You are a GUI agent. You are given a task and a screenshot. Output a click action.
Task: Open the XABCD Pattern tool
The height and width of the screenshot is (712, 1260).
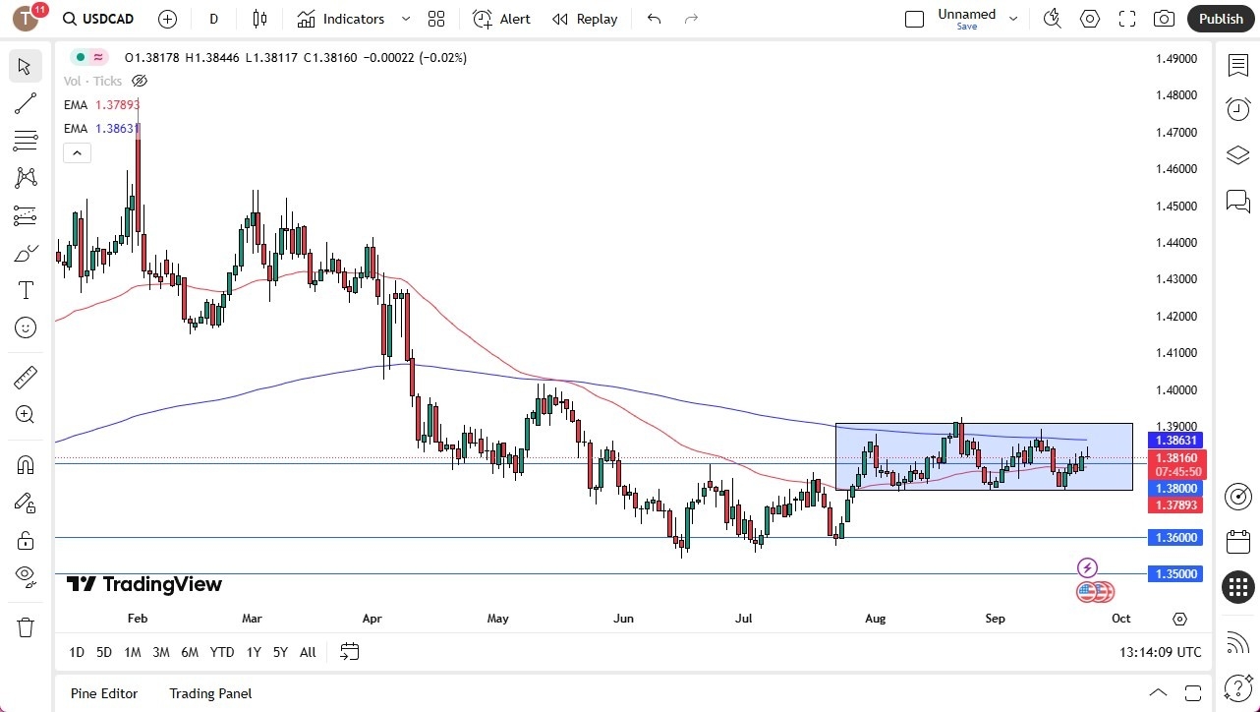[x=26, y=177]
